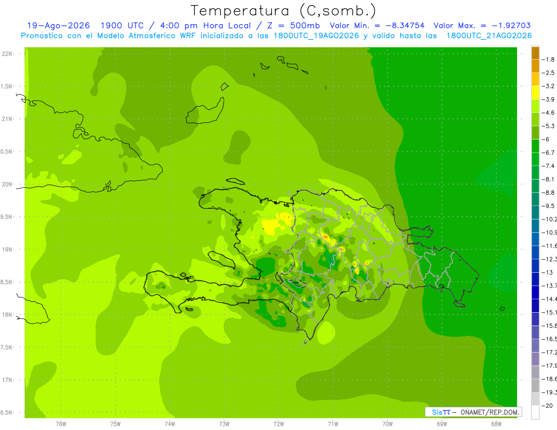
Task: Click green legend swatch between -6 and -6.7
Action: click(x=535, y=146)
